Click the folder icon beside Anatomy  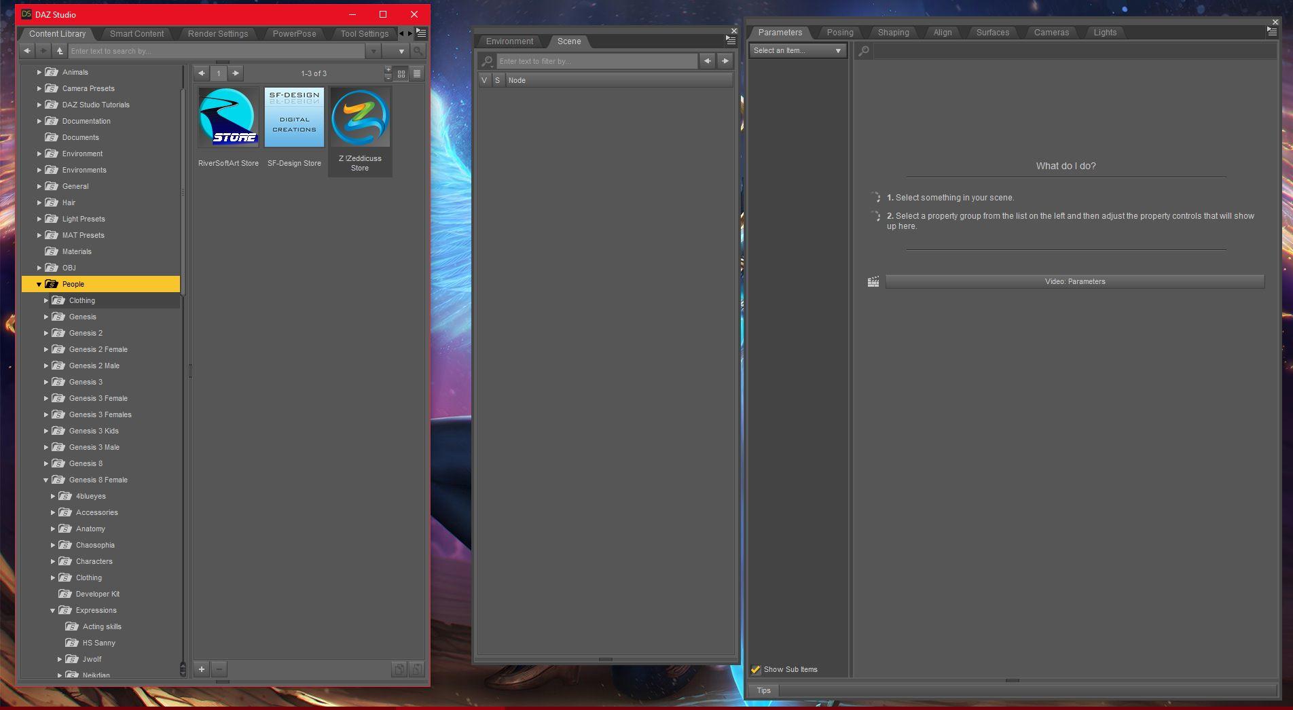[x=65, y=529]
